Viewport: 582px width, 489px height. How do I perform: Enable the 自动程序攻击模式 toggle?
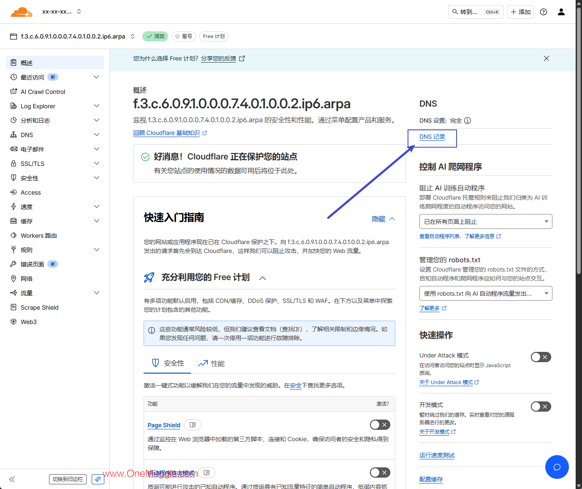coord(380,473)
